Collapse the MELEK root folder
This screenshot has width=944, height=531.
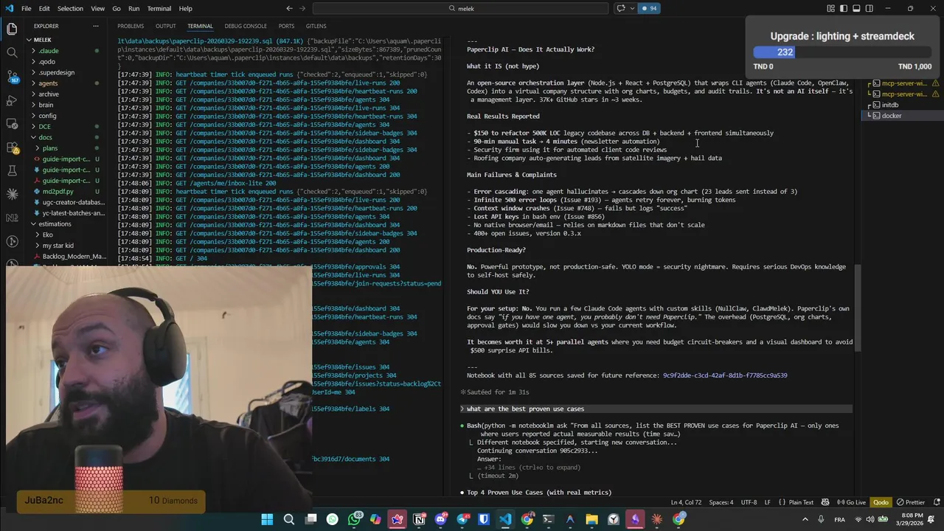tap(40, 40)
